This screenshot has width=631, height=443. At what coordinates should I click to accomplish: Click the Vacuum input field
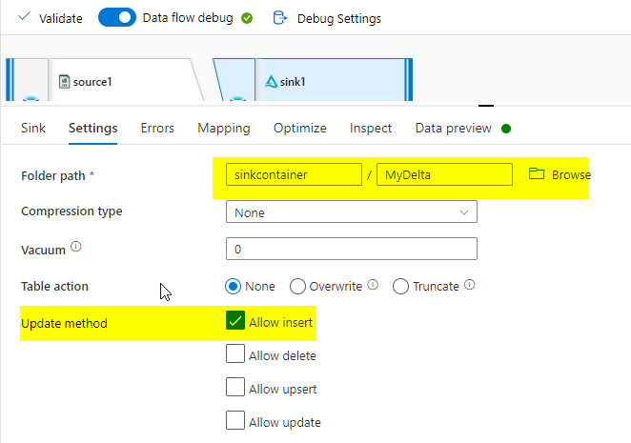(x=351, y=249)
